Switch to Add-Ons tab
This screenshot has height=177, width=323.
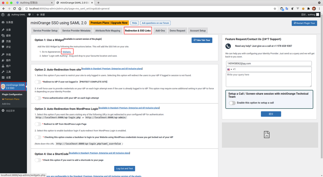160,31
